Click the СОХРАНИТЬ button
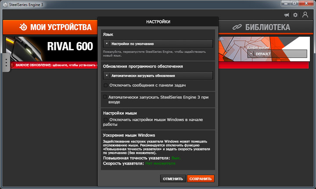Screen dimensions: 316x189 click(x=201, y=179)
